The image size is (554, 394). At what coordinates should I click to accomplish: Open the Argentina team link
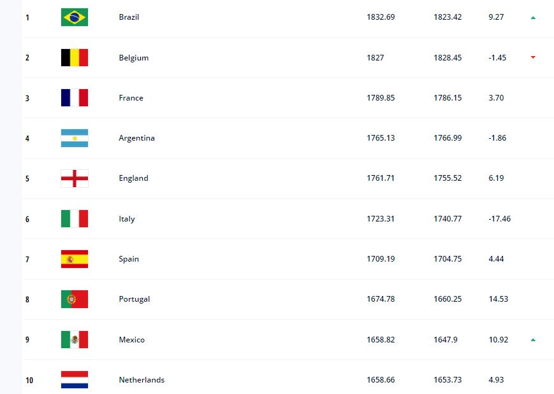(136, 138)
